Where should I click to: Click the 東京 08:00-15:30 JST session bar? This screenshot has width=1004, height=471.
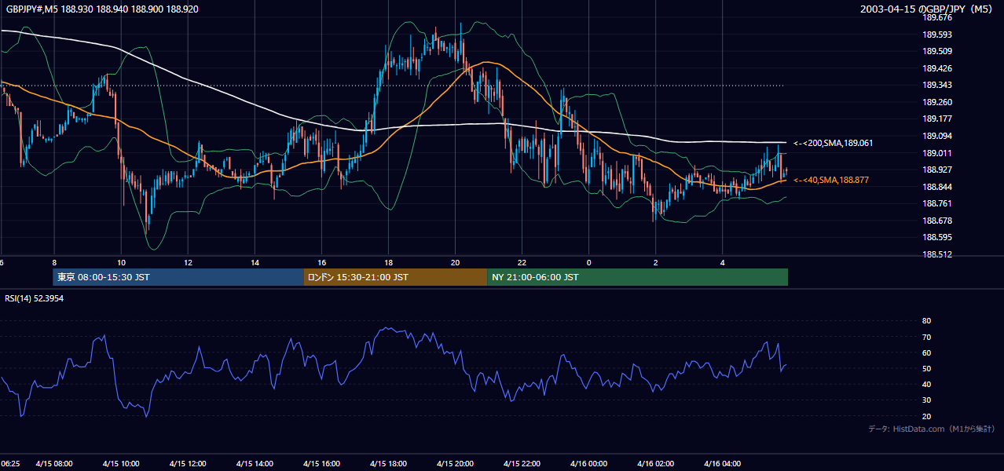click(x=178, y=277)
